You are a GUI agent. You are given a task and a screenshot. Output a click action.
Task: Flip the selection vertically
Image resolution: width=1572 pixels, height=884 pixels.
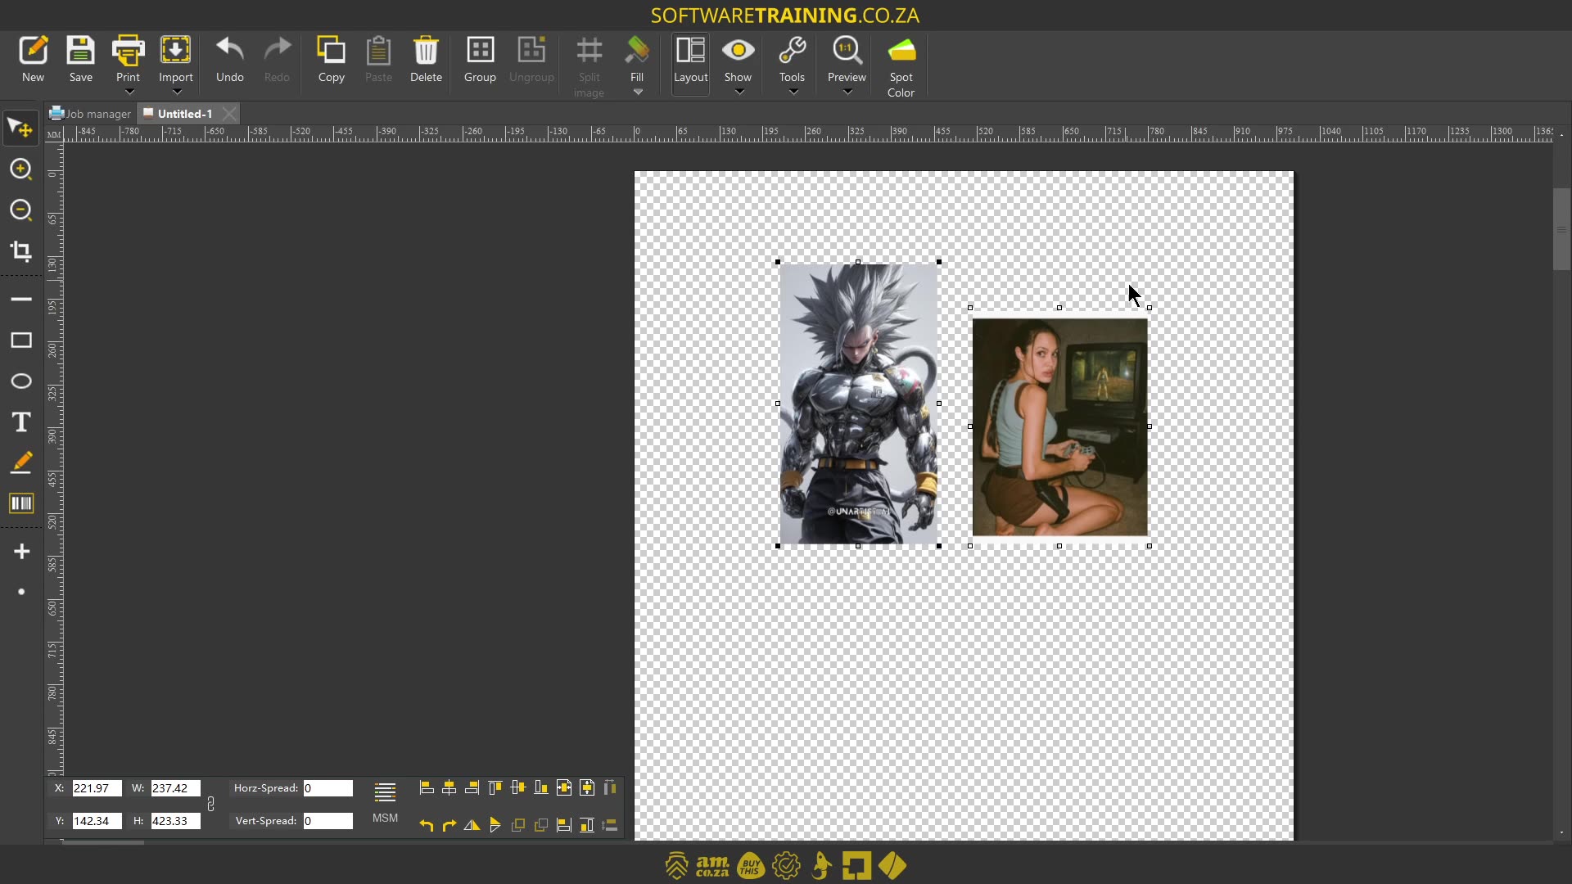pyautogui.click(x=495, y=825)
